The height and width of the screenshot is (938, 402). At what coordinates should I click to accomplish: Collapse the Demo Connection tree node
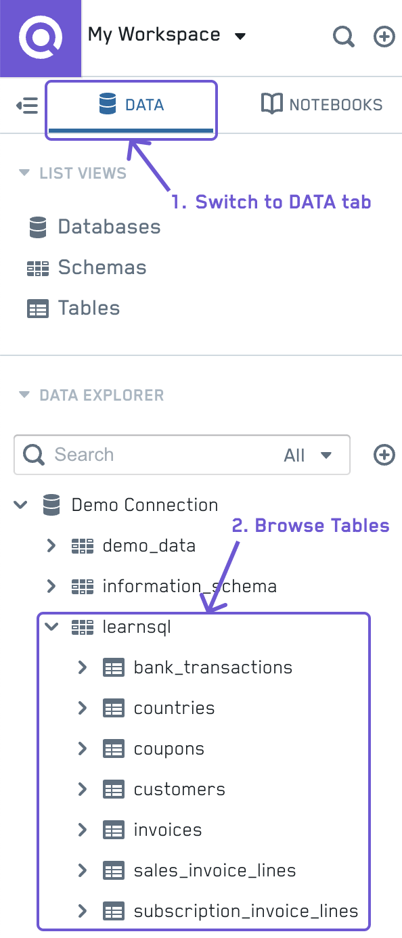tap(20, 505)
